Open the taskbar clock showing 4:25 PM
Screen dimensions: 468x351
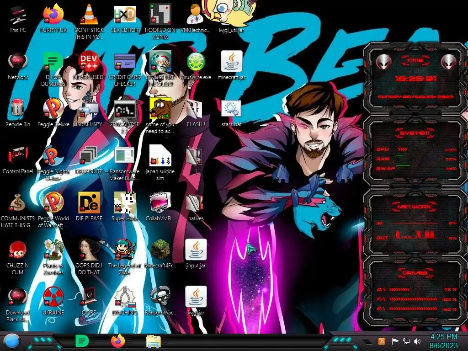click(443, 341)
